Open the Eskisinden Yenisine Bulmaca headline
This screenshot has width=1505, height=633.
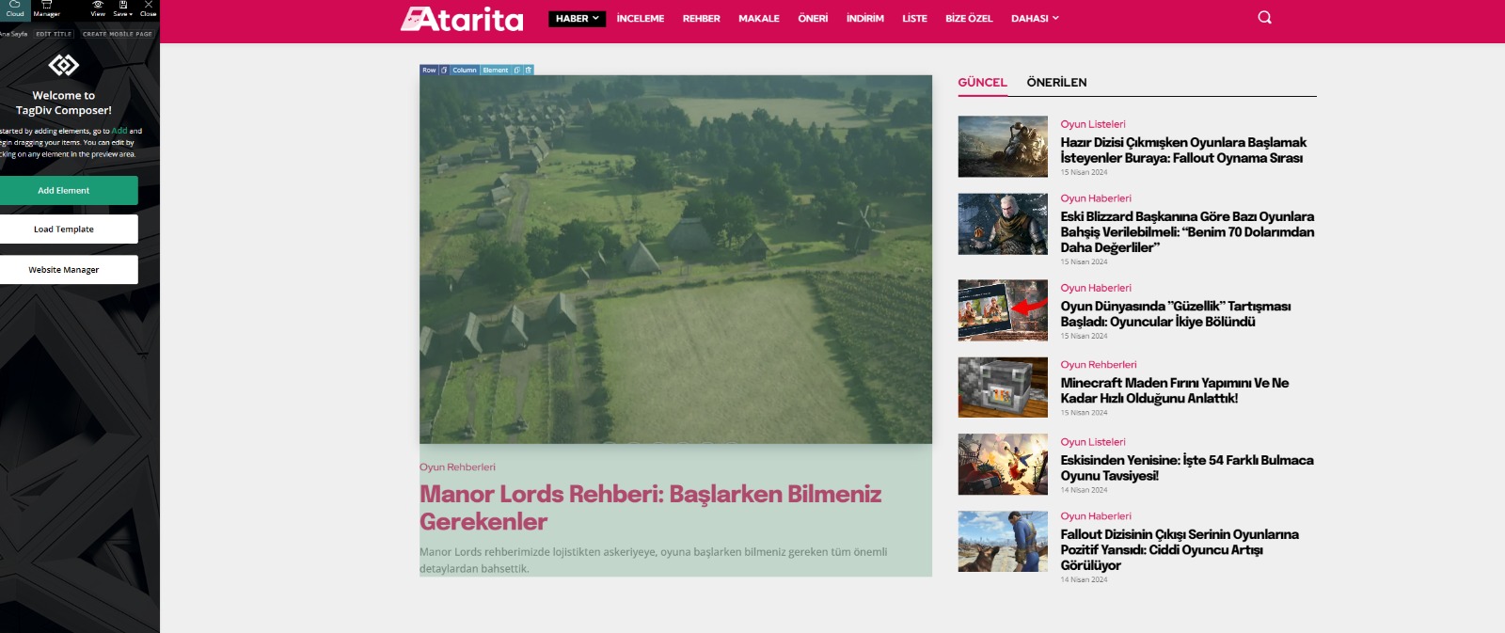(x=1187, y=467)
